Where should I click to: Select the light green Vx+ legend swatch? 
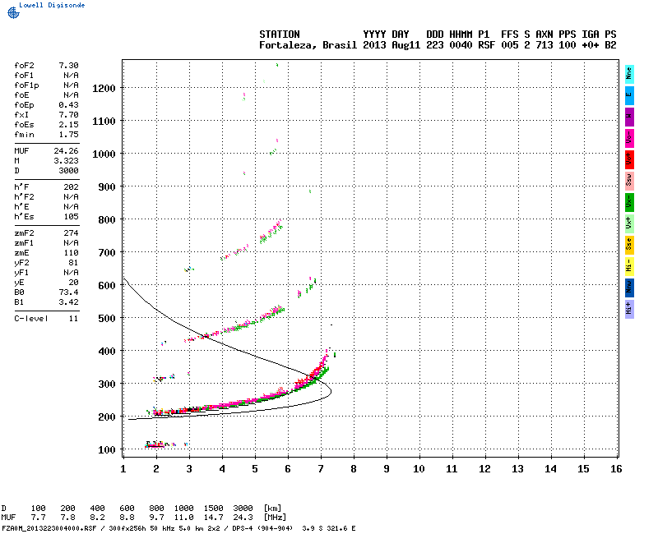point(629,223)
